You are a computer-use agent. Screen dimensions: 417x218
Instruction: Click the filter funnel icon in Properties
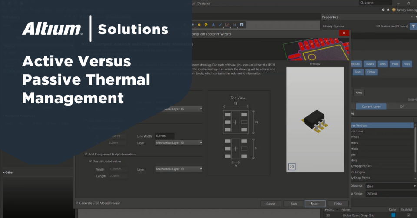click(413, 26)
